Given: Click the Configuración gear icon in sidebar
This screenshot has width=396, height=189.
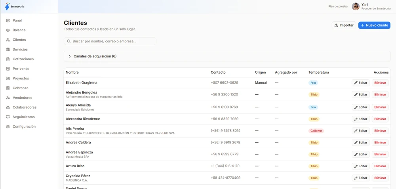Looking at the screenshot, I should [8, 126].
